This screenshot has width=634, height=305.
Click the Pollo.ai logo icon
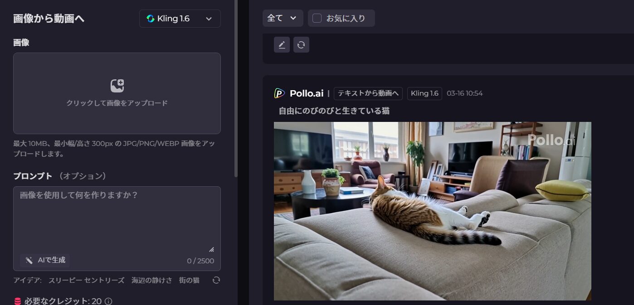coord(279,93)
